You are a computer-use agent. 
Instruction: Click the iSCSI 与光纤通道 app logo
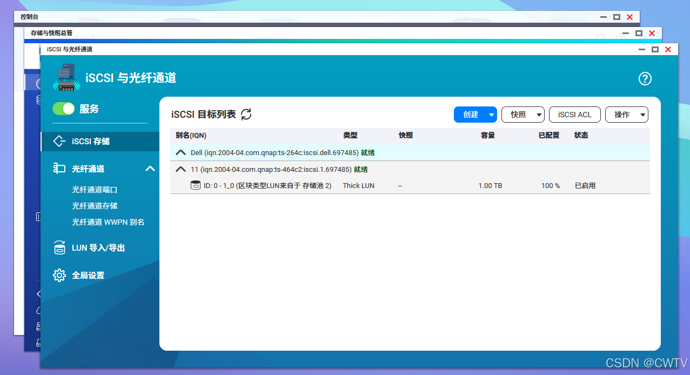pyautogui.click(x=66, y=77)
